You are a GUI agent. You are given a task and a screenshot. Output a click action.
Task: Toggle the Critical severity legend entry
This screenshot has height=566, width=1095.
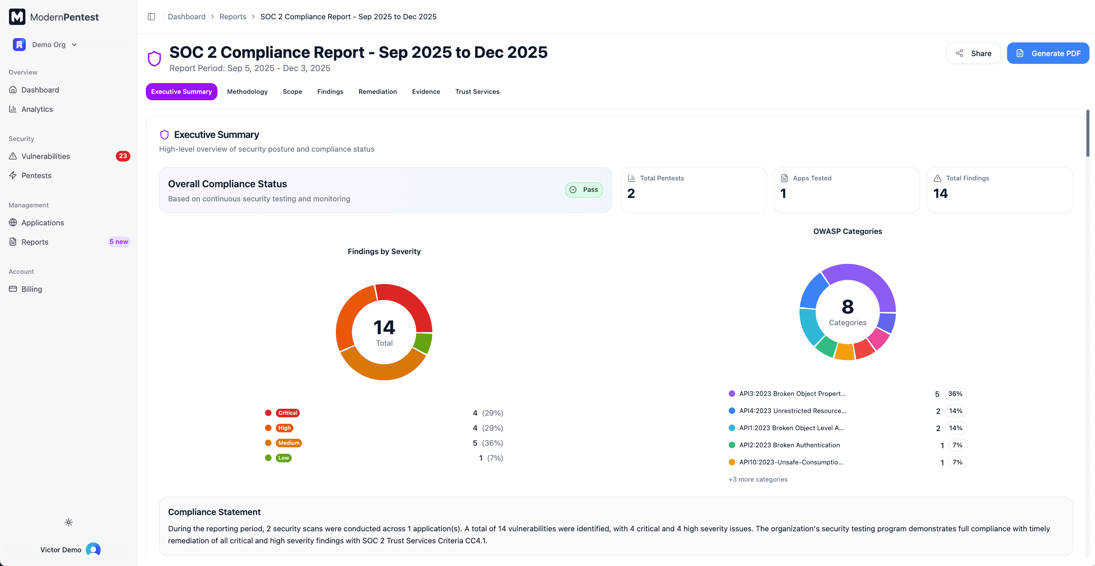[x=287, y=413]
